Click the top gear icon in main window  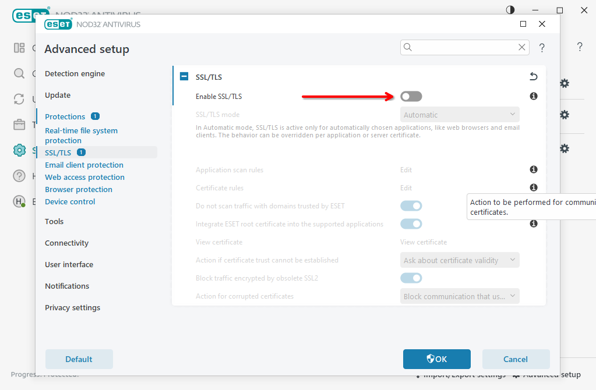click(x=565, y=83)
